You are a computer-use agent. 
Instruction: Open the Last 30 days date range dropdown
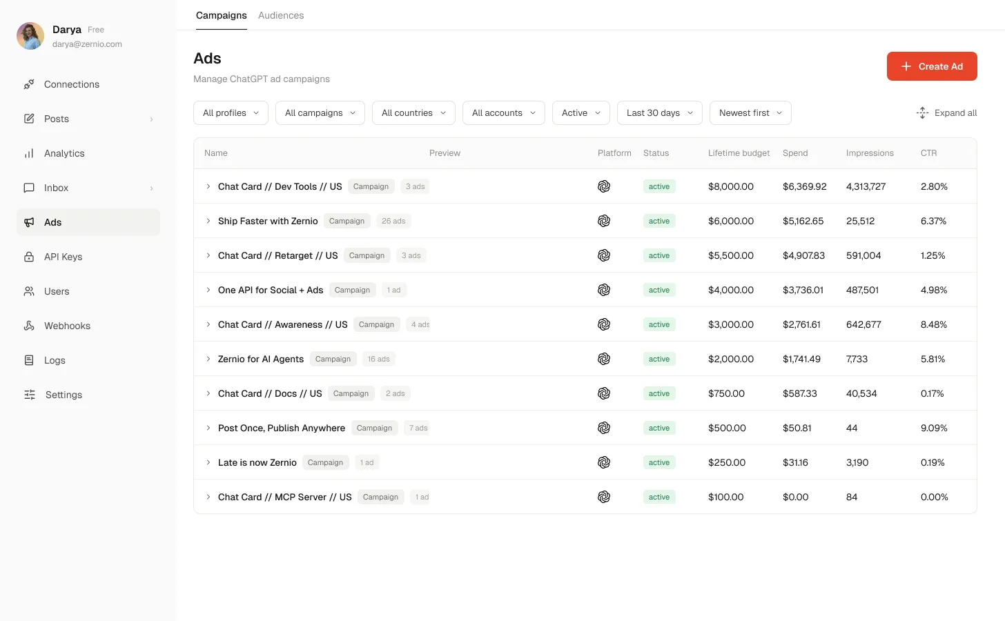coord(660,113)
